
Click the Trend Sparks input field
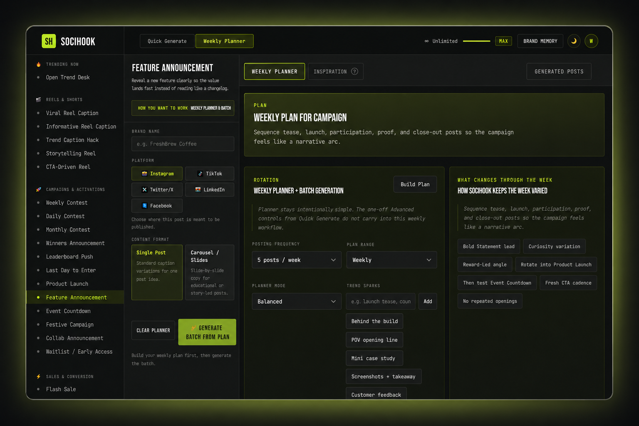point(381,302)
